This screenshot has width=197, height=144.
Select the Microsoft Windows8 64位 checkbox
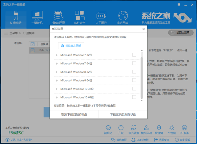(x=134, y=80)
